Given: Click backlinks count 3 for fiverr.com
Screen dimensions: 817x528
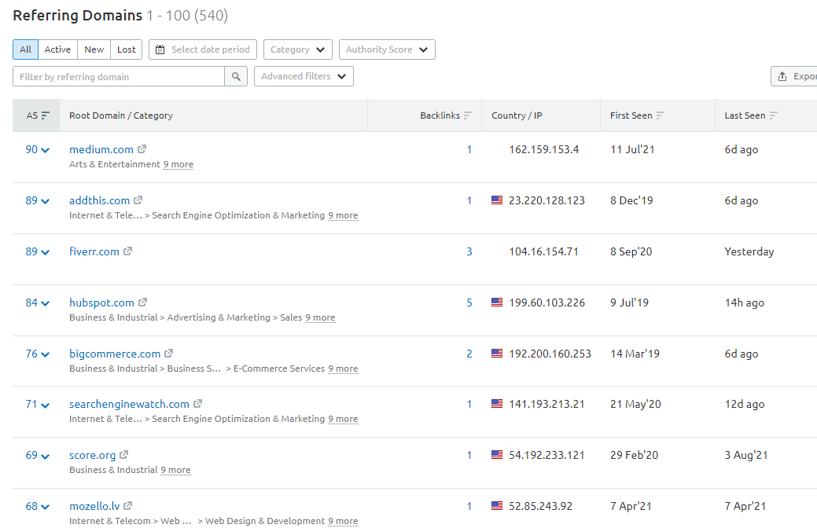Looking at the screenshot, I should [x=469, y=251].
